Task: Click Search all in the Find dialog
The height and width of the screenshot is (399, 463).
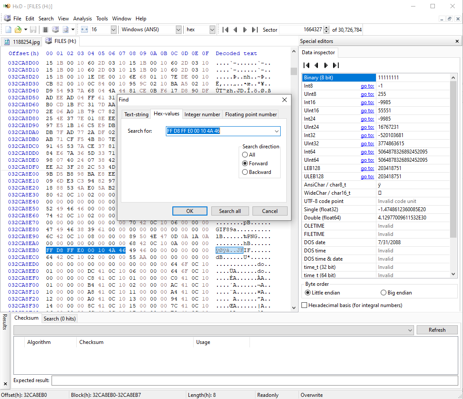Action: pyautogui.click(x=230, y=211)
